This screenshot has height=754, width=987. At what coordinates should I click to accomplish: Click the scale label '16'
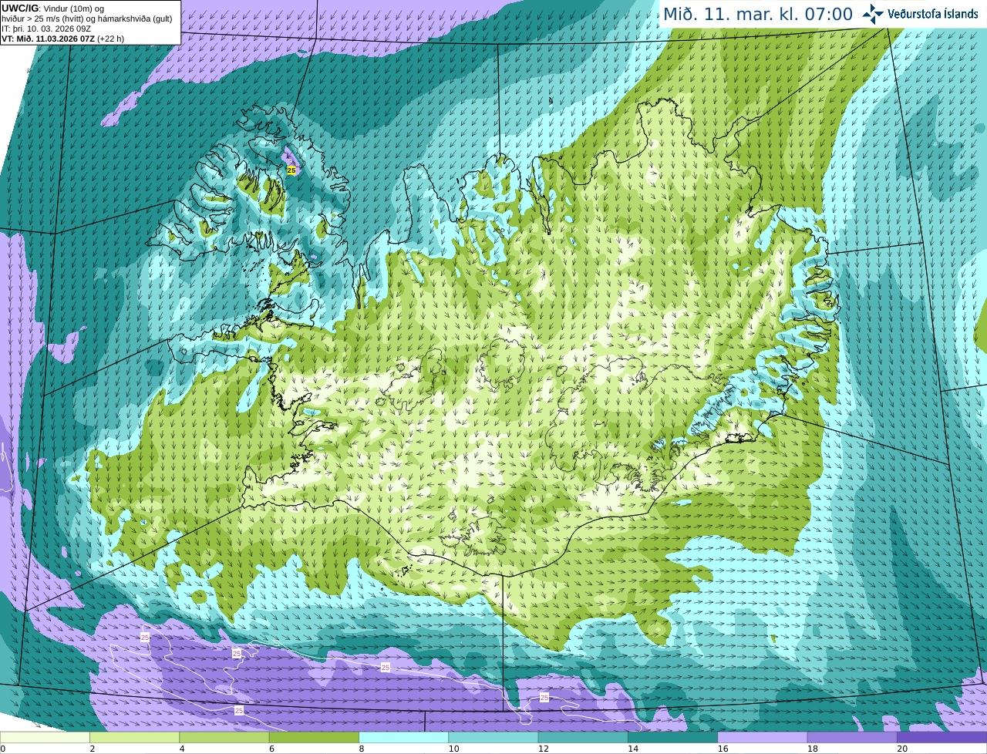723,749
